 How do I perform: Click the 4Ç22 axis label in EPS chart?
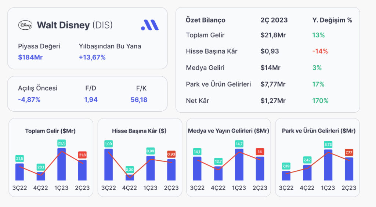coord(130,188)
